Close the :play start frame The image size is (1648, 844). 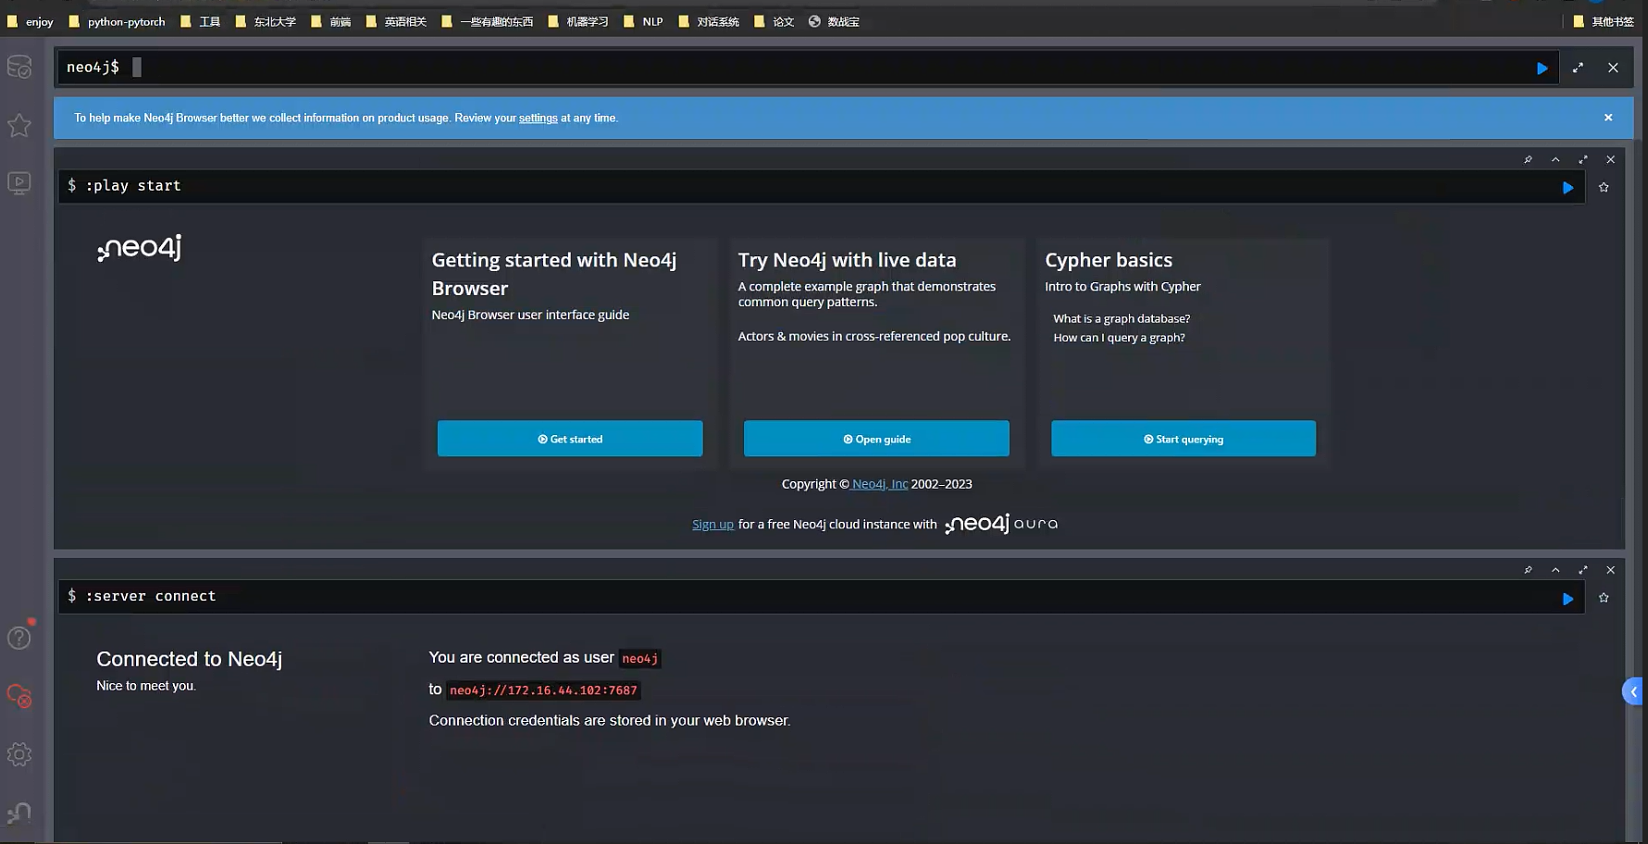point(1610,159)
